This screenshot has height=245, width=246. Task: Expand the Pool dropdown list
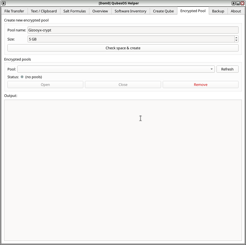[x=116, y=69]
